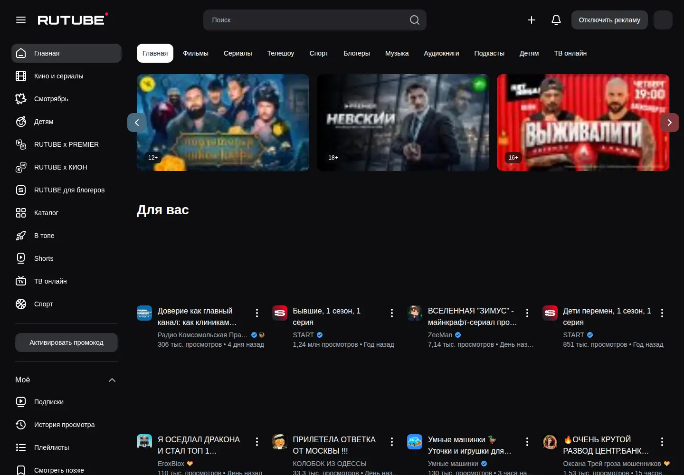Switch to the Подкасты tab
This screenshot has height=475, width=684.
pyautogui.click(x=489, y=53)
